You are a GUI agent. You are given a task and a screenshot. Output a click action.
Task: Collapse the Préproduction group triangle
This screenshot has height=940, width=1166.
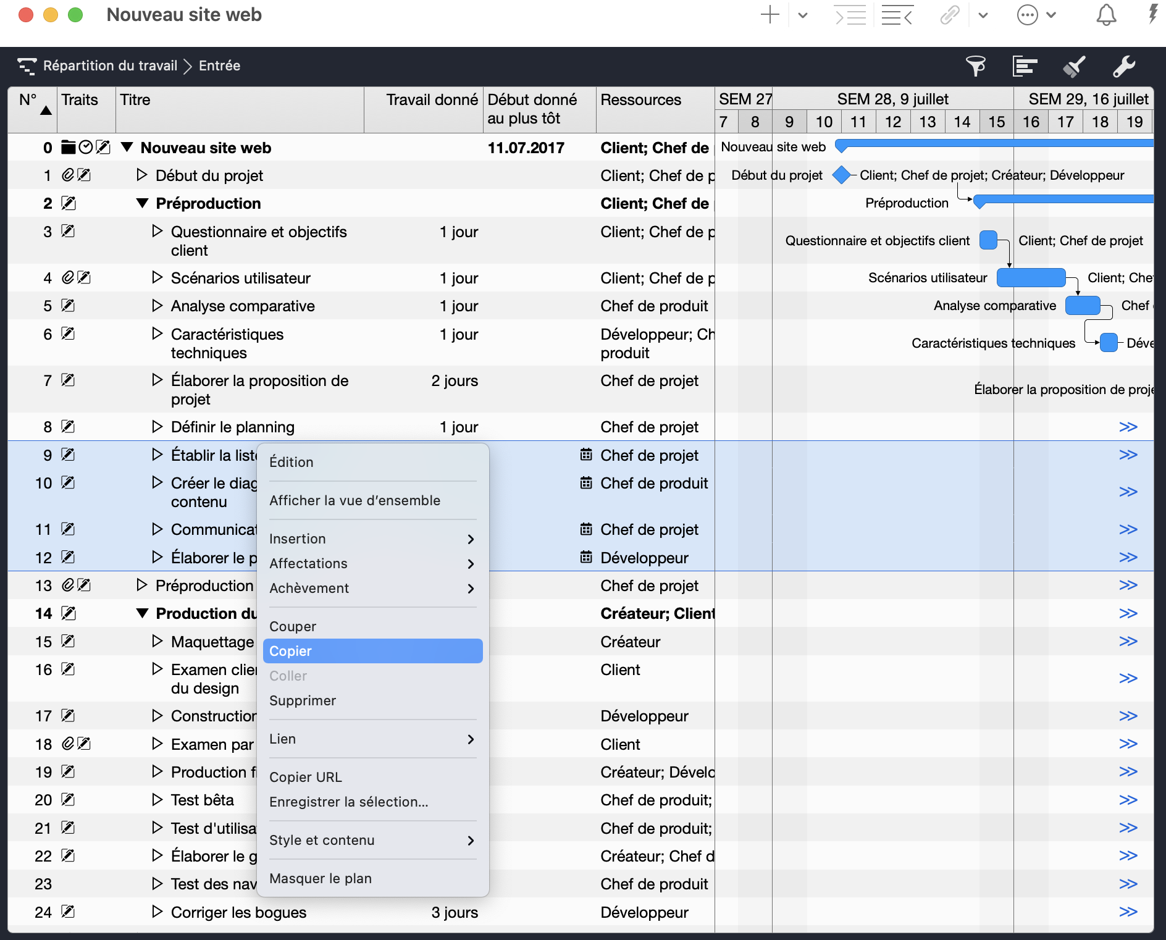[142, 203]
